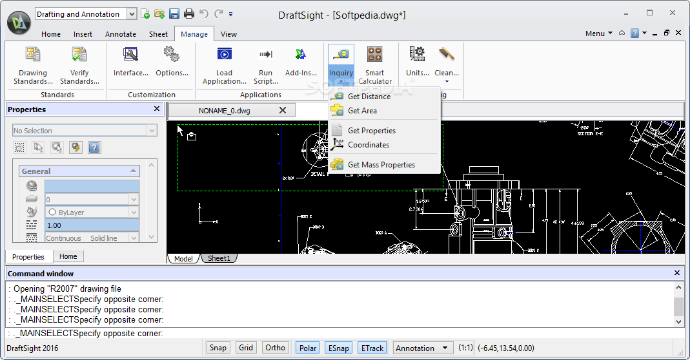
Task: Disable Polar tracking
Action: pos(308,348)
